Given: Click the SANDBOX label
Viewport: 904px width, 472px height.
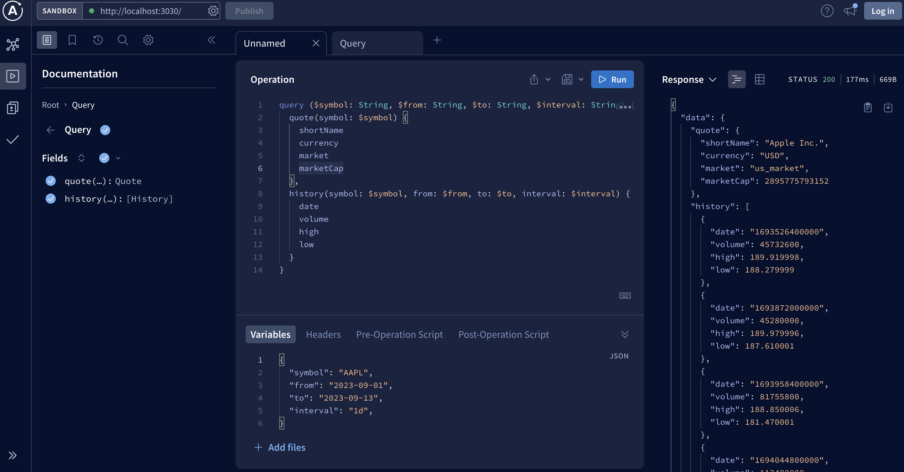Looking at the screenshot, I should [60, 11].
